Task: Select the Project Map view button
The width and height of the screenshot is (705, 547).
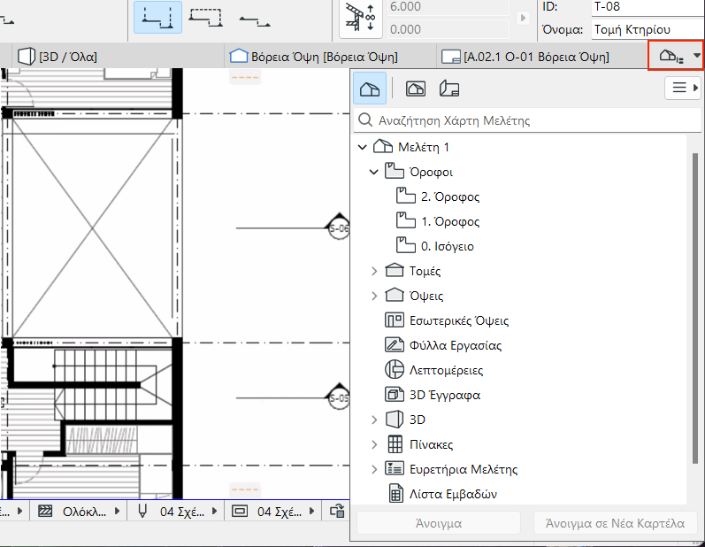Action: pyautogui.click(x=370, y=89)
